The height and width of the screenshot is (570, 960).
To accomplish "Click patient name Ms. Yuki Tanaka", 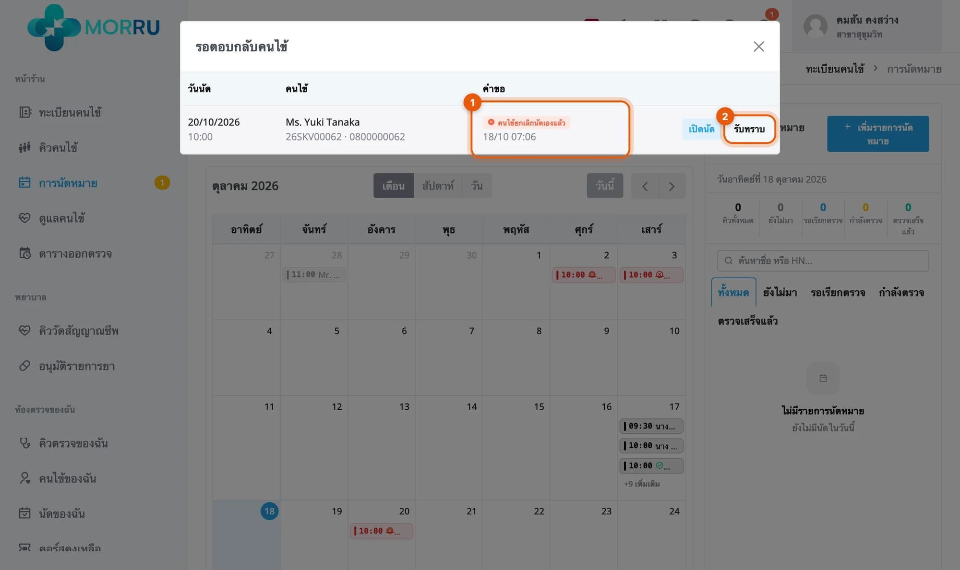I will [323, 122].
